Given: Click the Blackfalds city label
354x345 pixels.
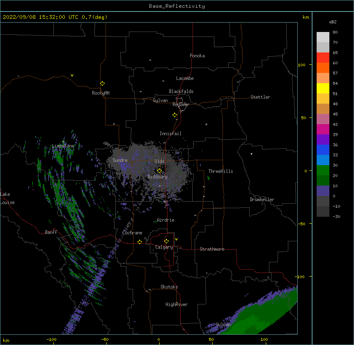Looking at the screenshot, I should (x=181, y=91).
